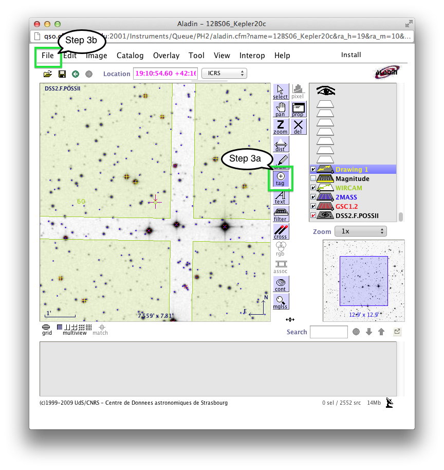This screenshot has height=470, width=444.
Task: Open the Tool menu
Action: click(196, 56)
